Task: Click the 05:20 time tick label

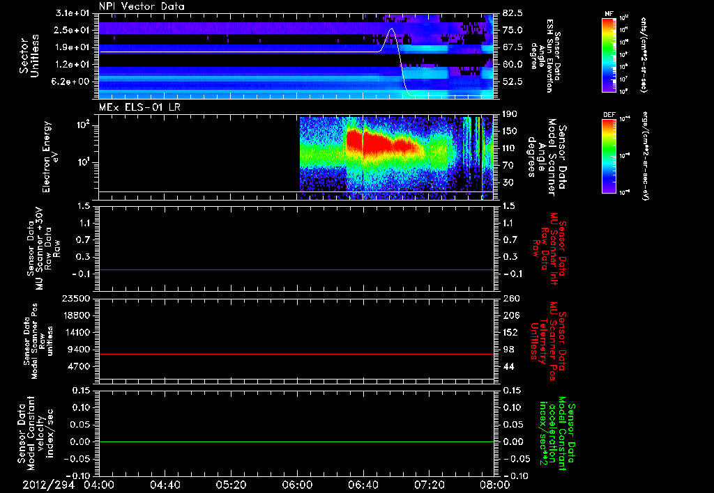Action: (231, 485)
